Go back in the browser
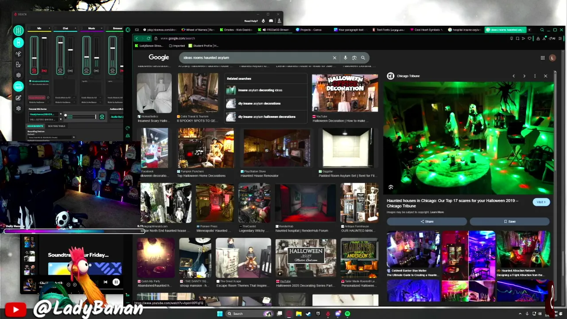Screen dimensions: 567x319 [137, 38]
